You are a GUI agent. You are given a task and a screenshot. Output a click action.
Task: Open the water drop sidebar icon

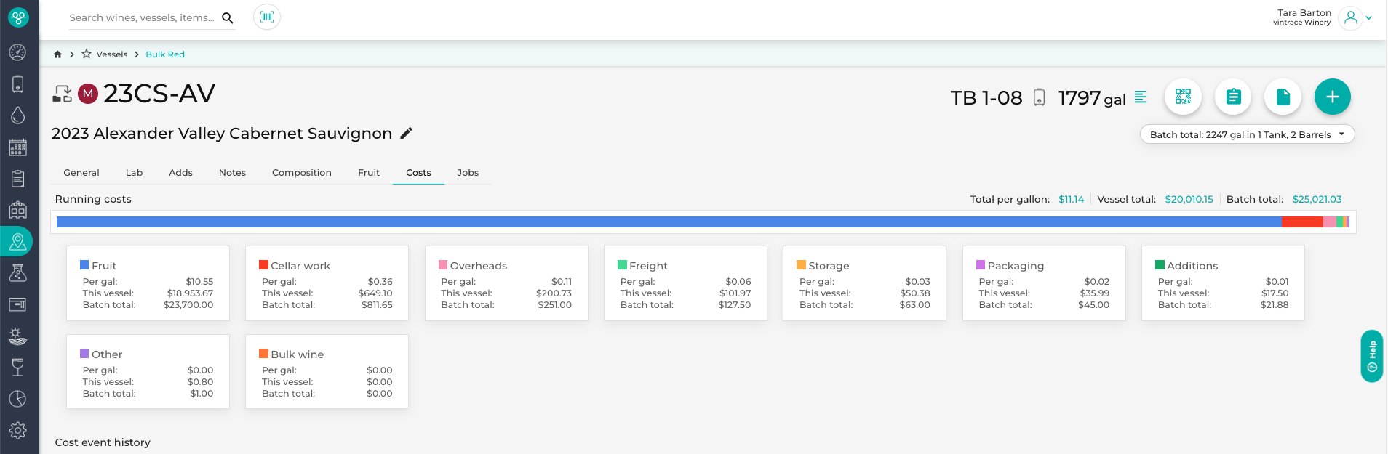(18, 115)
